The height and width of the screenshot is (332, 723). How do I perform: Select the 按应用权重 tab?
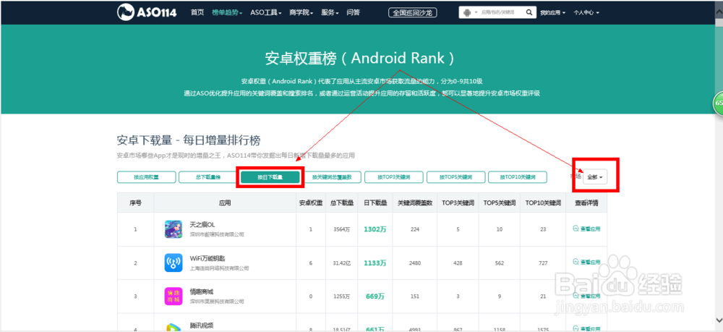(x=146, y=177)
